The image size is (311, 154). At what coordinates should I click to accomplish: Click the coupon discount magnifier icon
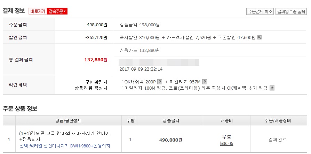[259, 37]
